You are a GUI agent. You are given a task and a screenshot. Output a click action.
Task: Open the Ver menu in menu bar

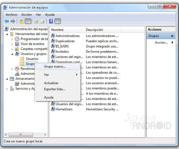(x=38, y=15)
